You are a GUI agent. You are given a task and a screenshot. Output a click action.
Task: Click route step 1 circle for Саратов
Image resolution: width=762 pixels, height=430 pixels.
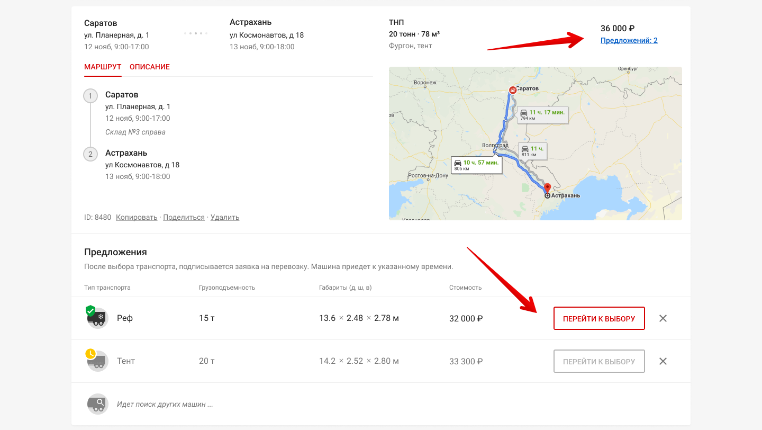[90, 96]
